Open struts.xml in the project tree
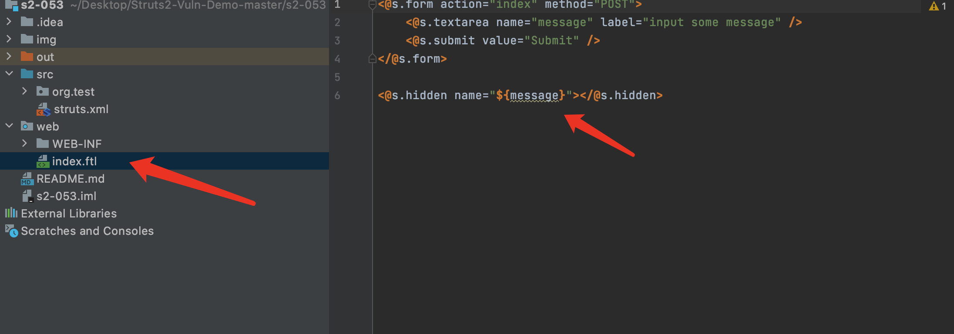954x334 pixels. coord(165,109)
